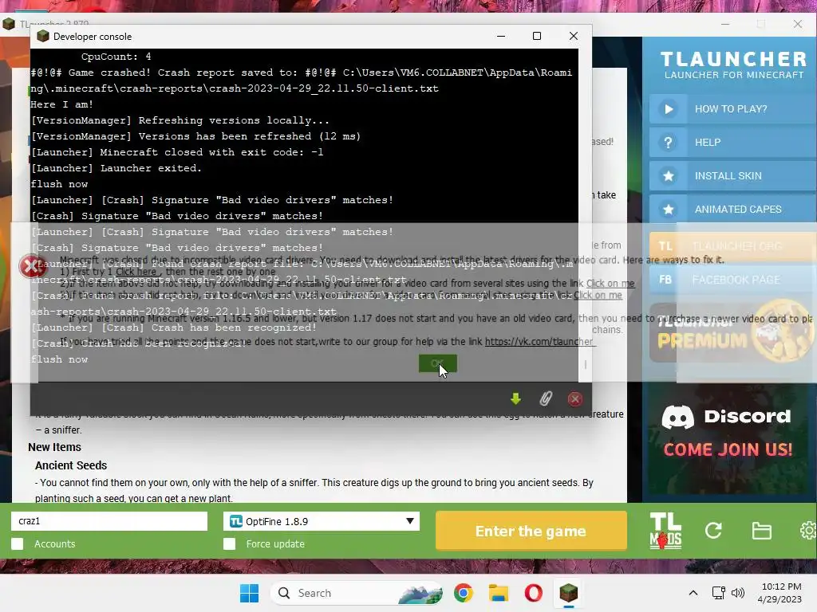The width and height of the screenshot is (817, 612).
Task: Open the game folder icon in launcher bar
Action: pos(761,531)
